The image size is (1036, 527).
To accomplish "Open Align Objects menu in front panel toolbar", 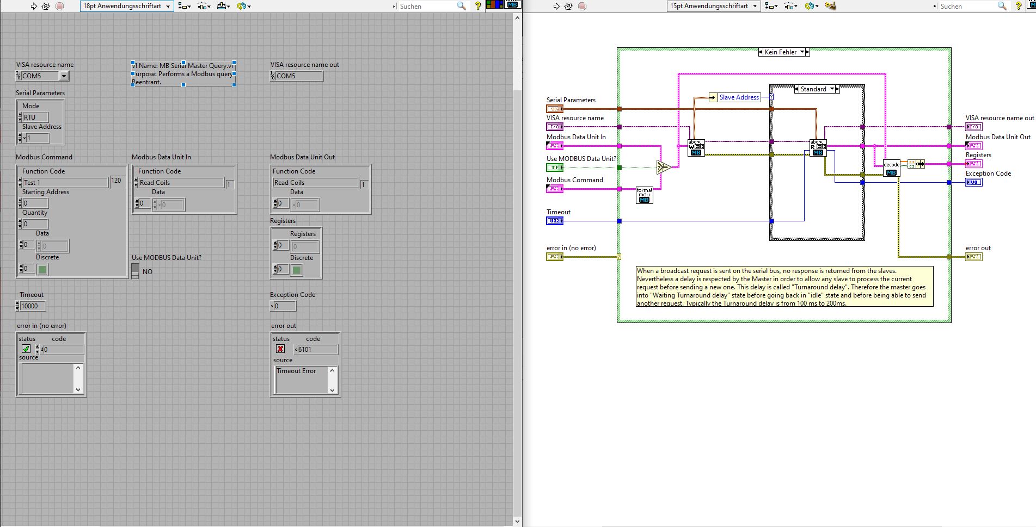I will 185,6.
